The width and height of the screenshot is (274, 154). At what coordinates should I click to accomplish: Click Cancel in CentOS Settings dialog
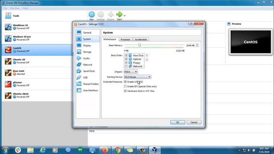click(194, 122)
